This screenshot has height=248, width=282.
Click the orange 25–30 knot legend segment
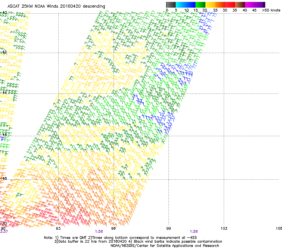pyautogui.click(x=220, y=5)
